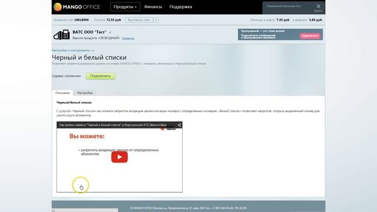
Task: Click the page heading Черный и белый списки
Action: tap(89, 58)
